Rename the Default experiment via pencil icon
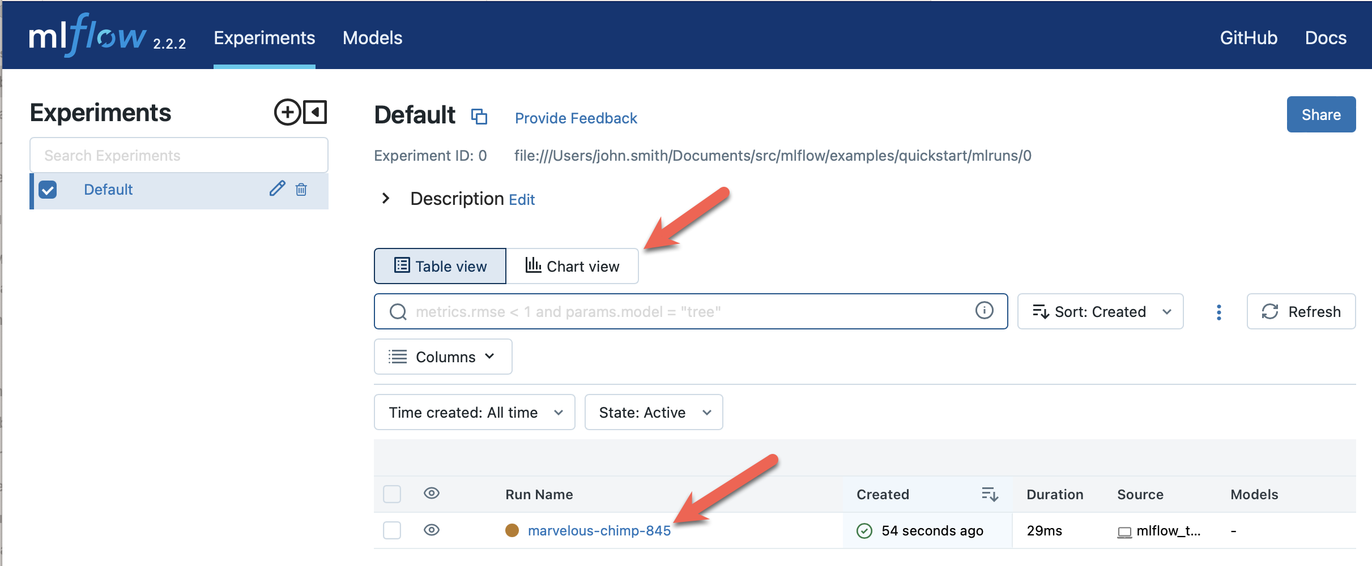1372x566 pixels. [277, 190]
